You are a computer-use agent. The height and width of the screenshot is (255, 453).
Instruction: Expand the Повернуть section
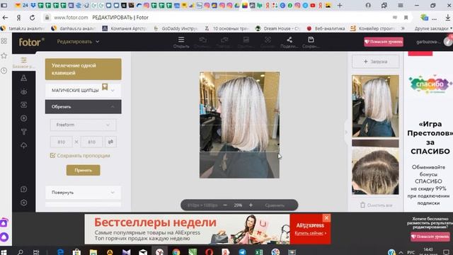84,193
